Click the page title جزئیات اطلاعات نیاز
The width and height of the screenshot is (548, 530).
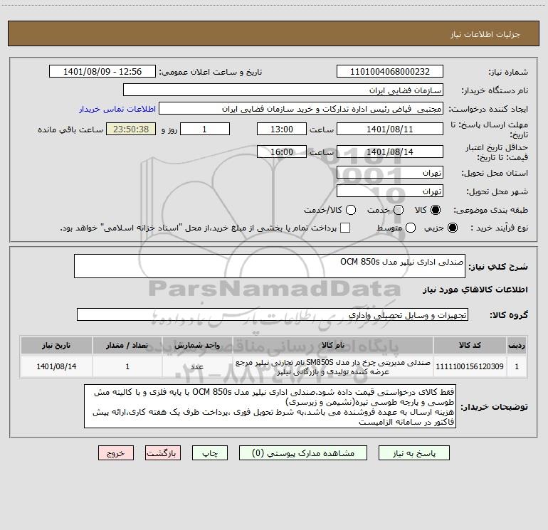coord(485,34)
